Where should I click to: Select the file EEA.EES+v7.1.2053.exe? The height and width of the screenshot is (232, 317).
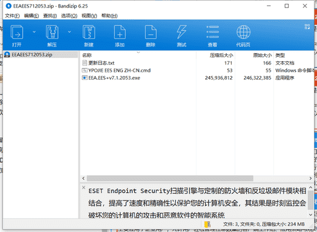(114, 78)
